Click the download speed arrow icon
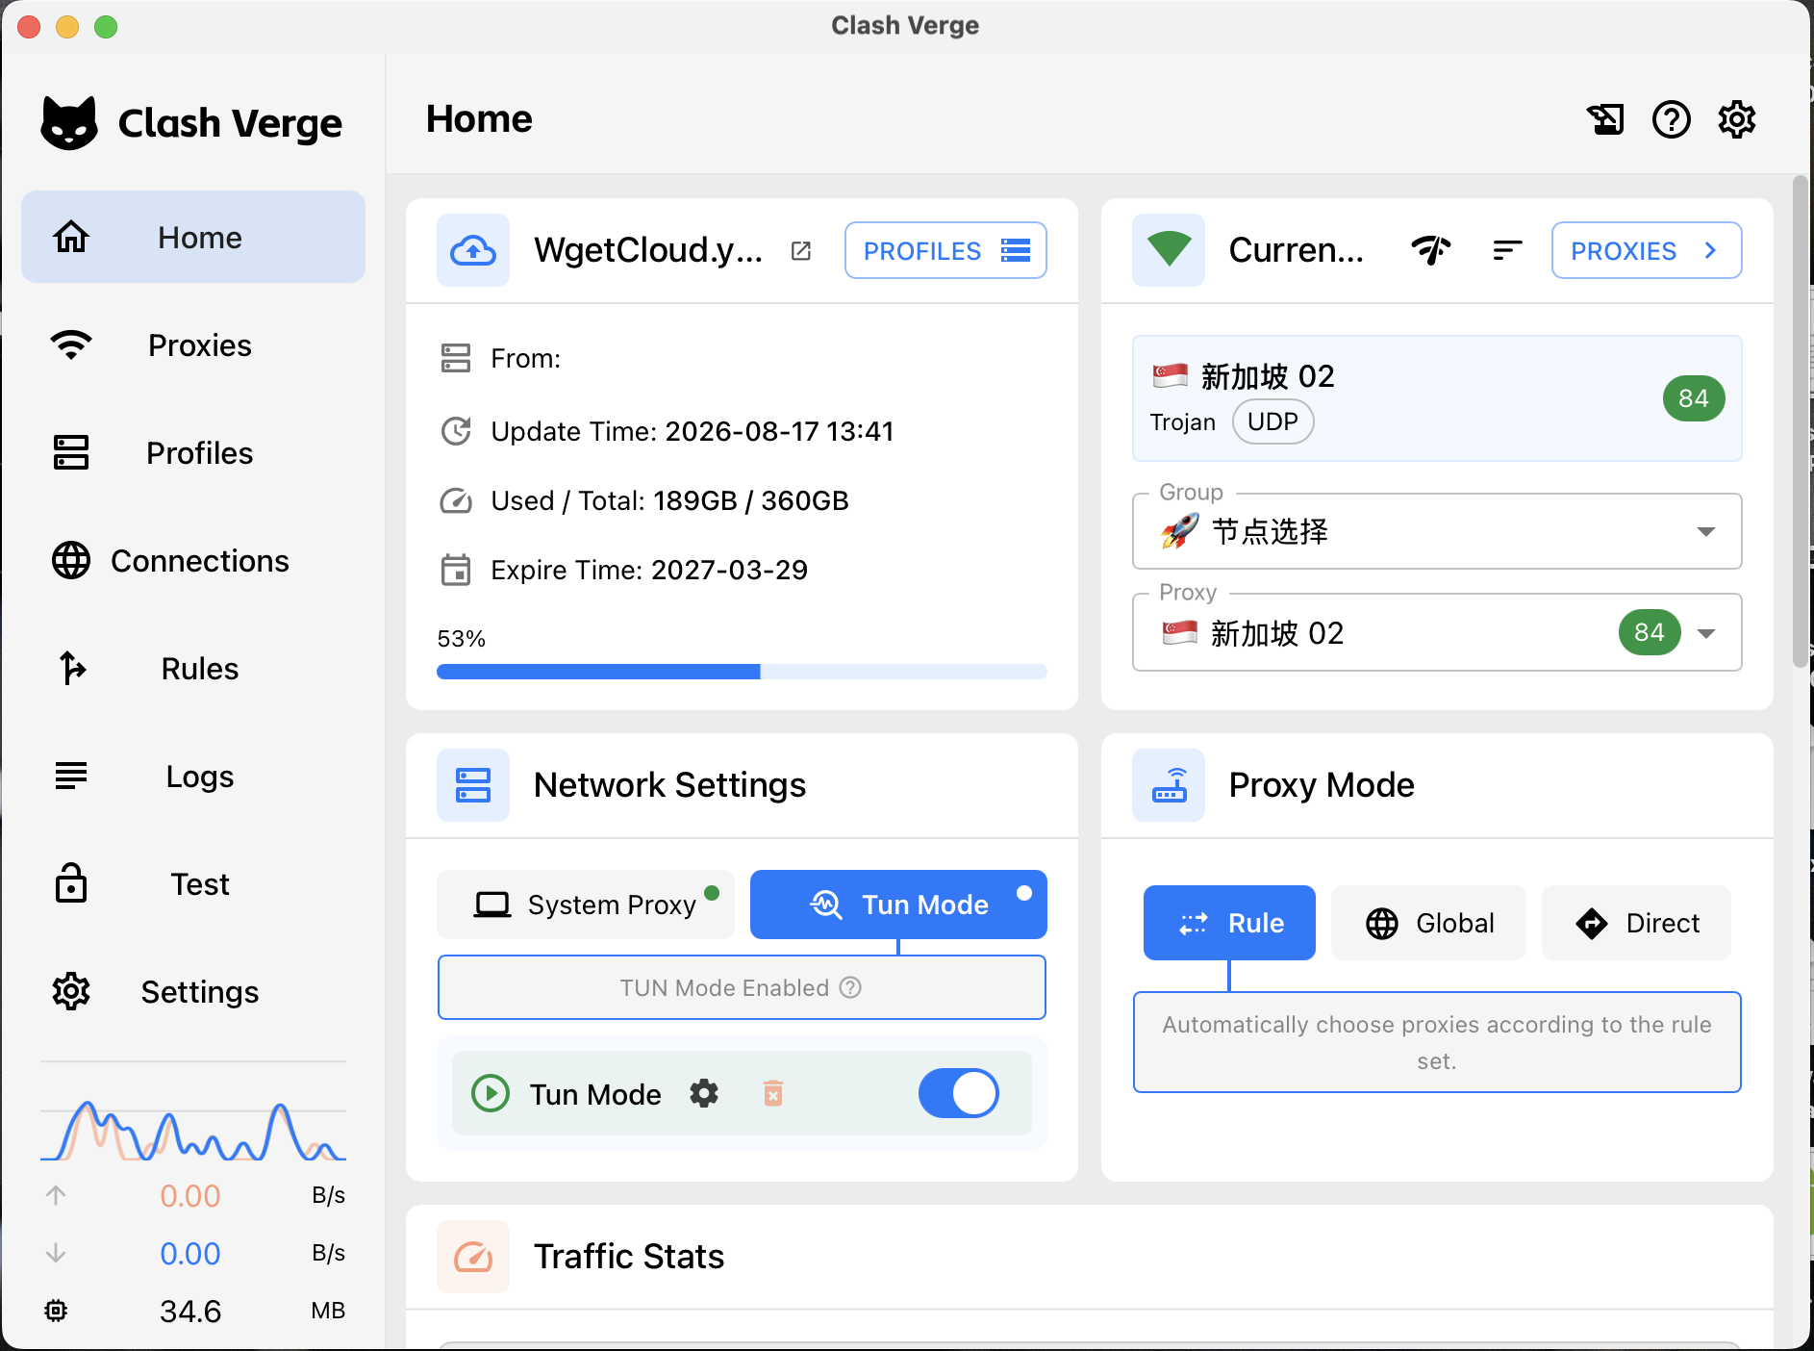 (x=56, y=1253)
